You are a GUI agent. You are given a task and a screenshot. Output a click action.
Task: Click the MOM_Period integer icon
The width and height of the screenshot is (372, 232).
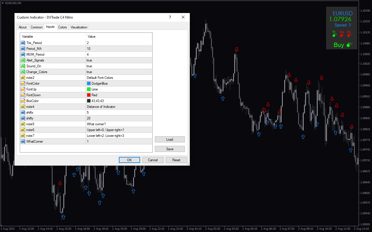pyautogui.click(x=23, y=55)
